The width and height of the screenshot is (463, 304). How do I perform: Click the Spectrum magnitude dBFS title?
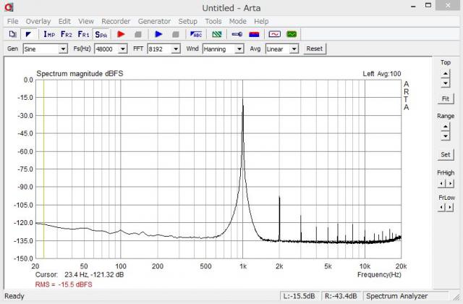pos(80,74)
